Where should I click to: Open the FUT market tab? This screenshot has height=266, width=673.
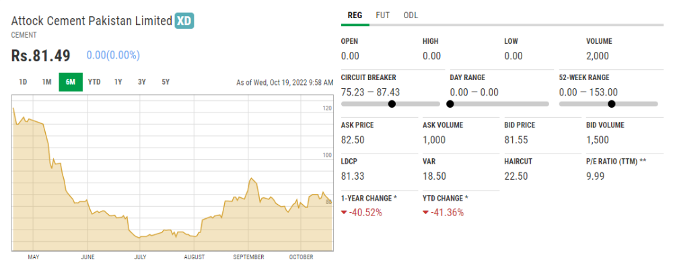coord(382,15)
